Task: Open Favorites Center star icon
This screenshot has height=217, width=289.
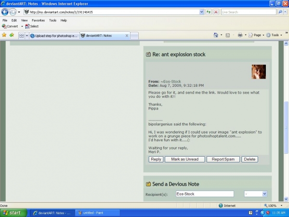Action: coord(4,35)
